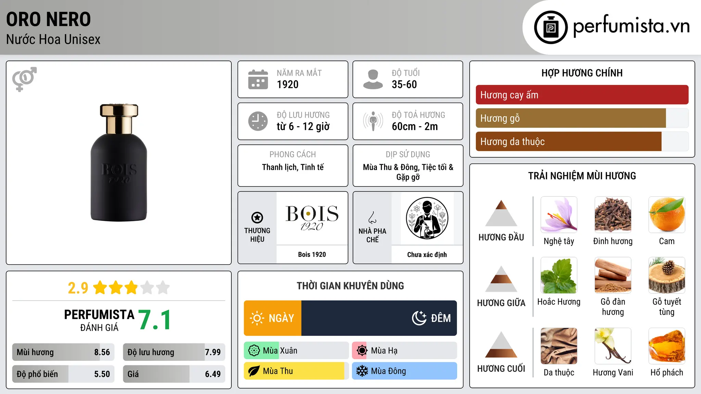Click the Độ lưu hương 7.99 rating bar

tap(174, 352)
